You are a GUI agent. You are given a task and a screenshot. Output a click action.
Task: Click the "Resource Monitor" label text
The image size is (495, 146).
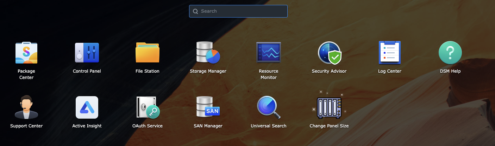click(x=269, y=74)
